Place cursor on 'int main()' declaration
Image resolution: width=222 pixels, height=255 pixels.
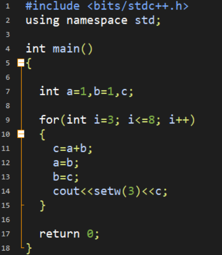click(60, 49)
